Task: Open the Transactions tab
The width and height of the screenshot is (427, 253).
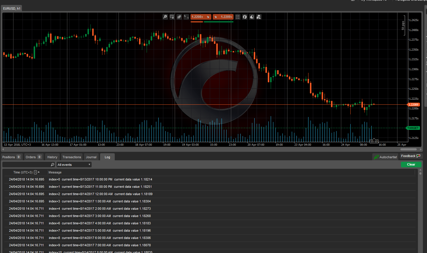Action: pos(72,157)
